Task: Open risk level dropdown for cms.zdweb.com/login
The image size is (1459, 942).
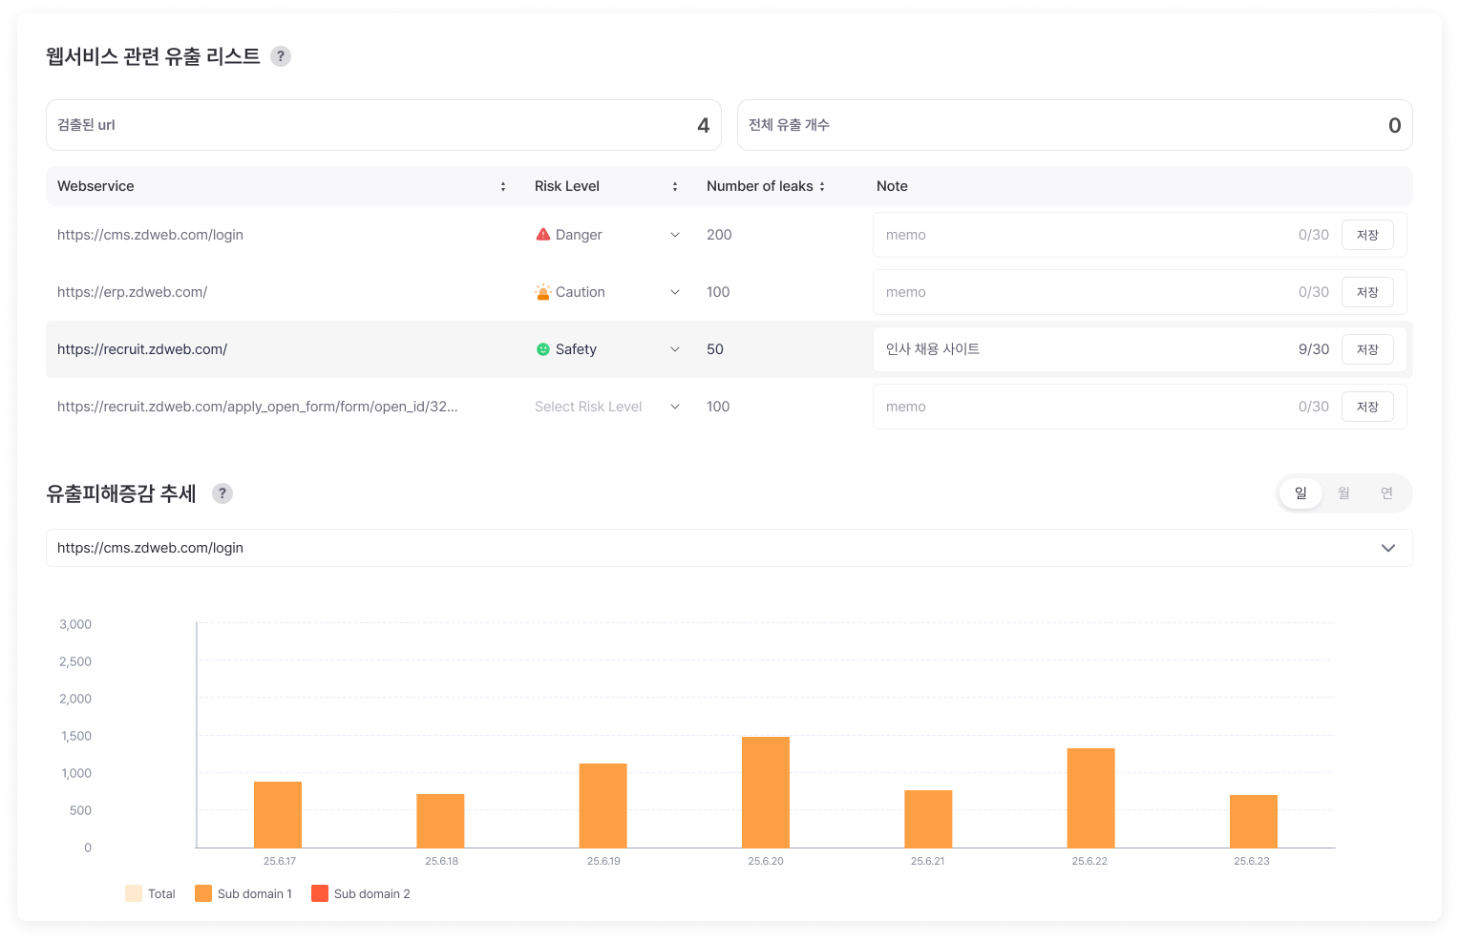Action: 675,235
